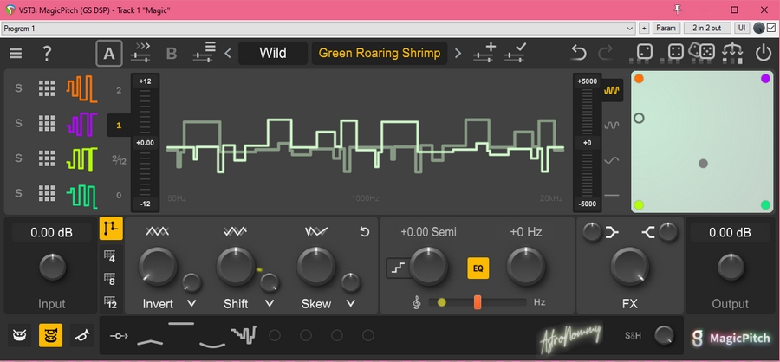Toggle the EQ button on
Screen dimensions: 780x362
point(478,268)
